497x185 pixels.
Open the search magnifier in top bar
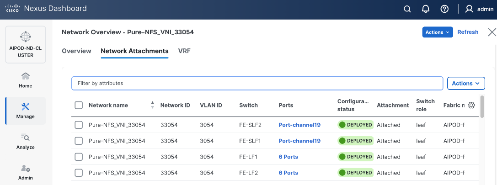point(407,9)
